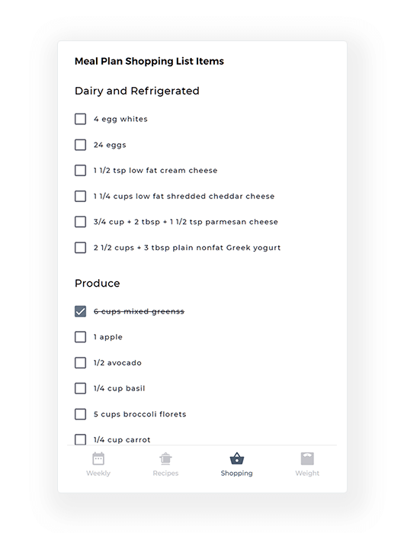Open the Recipes pot icon
404x533 pixels.
point(165,458)
